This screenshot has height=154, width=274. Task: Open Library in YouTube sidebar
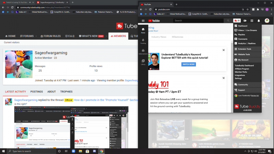click(143, 62)
